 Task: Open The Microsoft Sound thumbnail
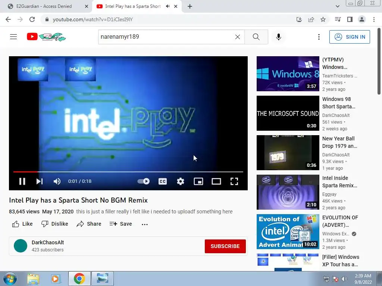tap(288, 113)
